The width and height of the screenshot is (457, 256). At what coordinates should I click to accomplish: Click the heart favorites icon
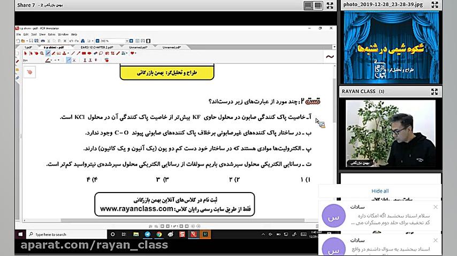(x=132, y=53)
